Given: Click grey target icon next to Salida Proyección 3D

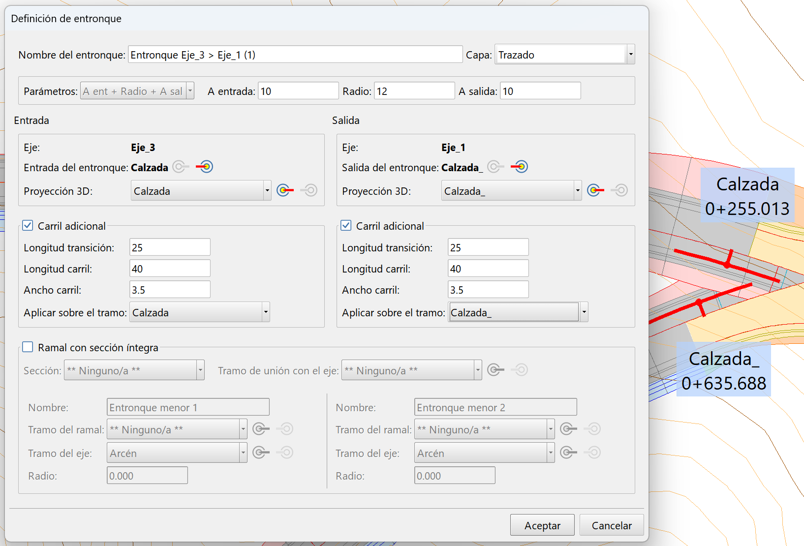Looking at the screenshot, I should pos(619,190).
